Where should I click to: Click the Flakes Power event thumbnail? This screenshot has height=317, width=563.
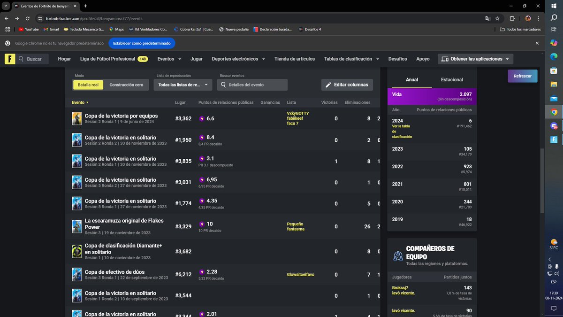[77, 226]
